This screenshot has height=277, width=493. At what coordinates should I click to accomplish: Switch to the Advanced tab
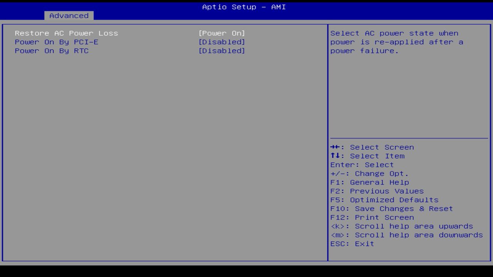point(69,16)
